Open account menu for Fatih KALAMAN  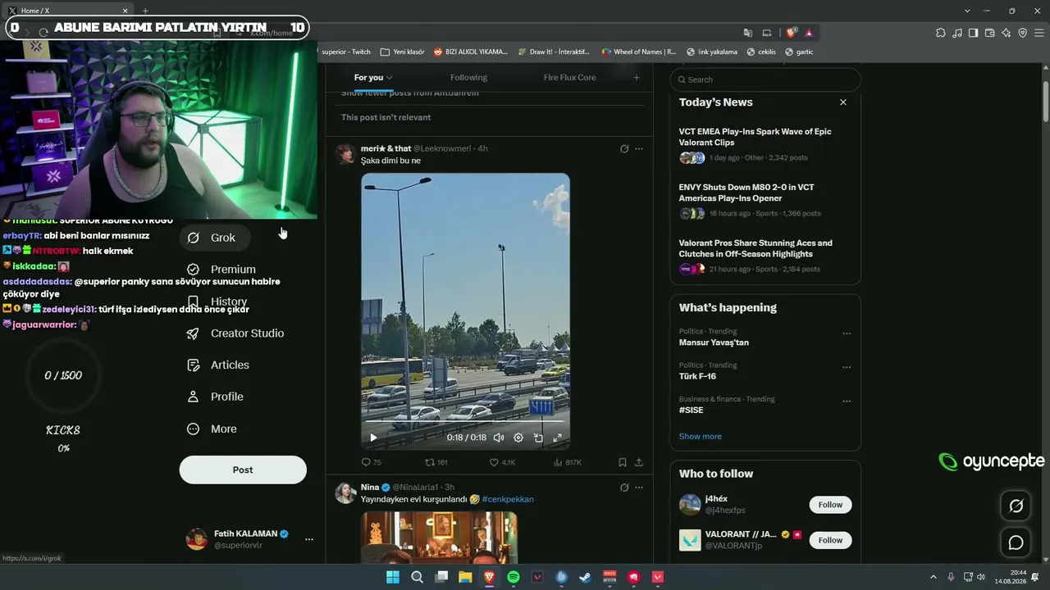(x=249, y=539)
